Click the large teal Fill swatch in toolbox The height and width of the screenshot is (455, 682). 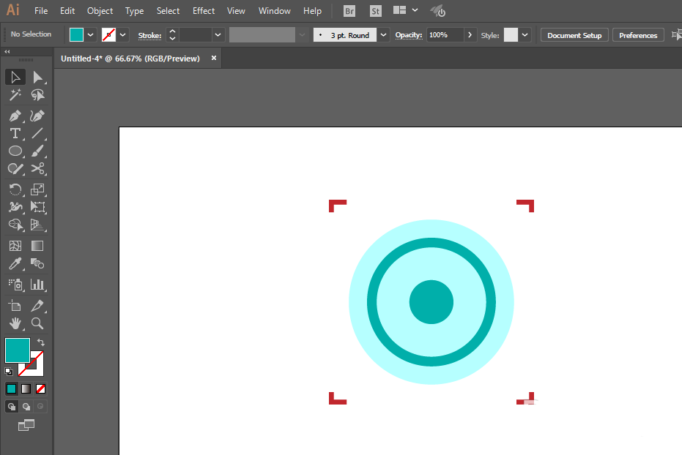tap(17, 350)
